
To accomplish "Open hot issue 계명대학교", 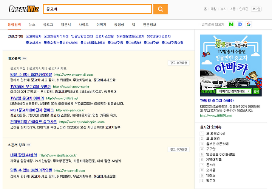I will [x=214, y=159].
